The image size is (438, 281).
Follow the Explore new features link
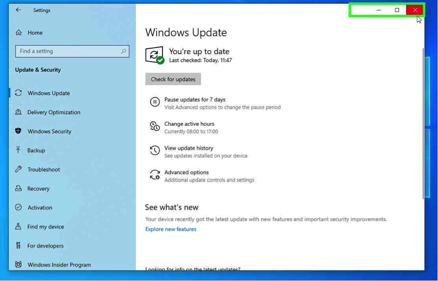(x=171, y=229)
